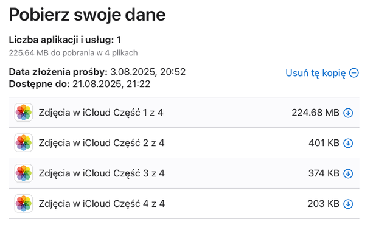Click the Photos icon for Część 2
This screenshot has height=227, width=376.
pyautogui.click(x=24, y=143)
